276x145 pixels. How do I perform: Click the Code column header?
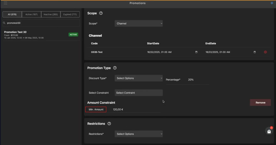tap(94, 43)
